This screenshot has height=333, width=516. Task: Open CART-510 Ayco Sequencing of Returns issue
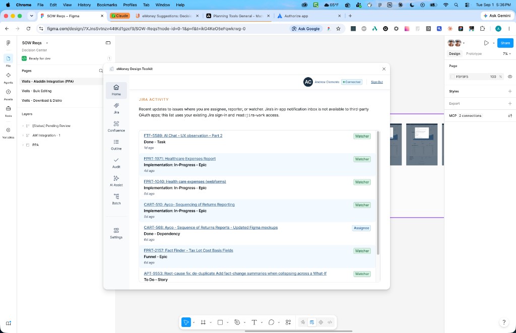189,205
